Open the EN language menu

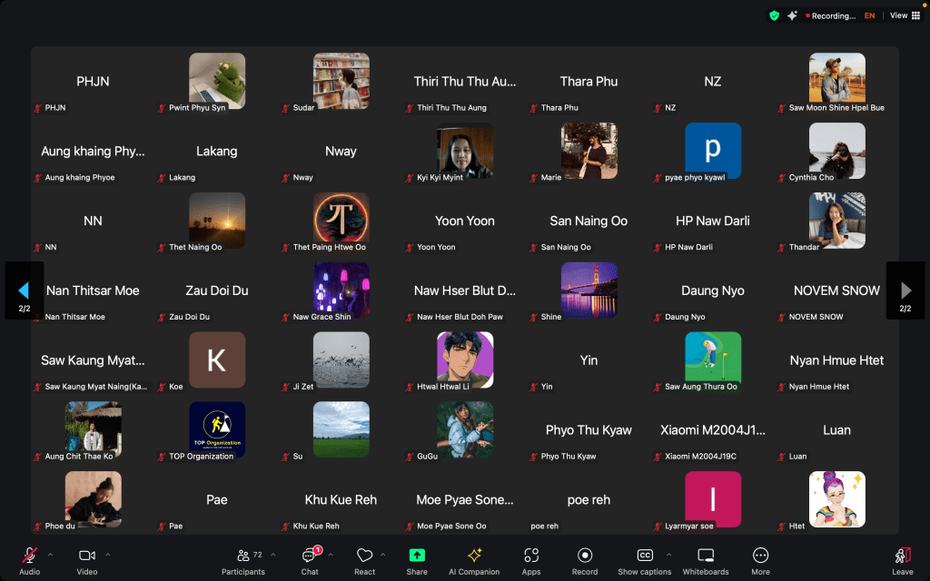pos(870,15)
